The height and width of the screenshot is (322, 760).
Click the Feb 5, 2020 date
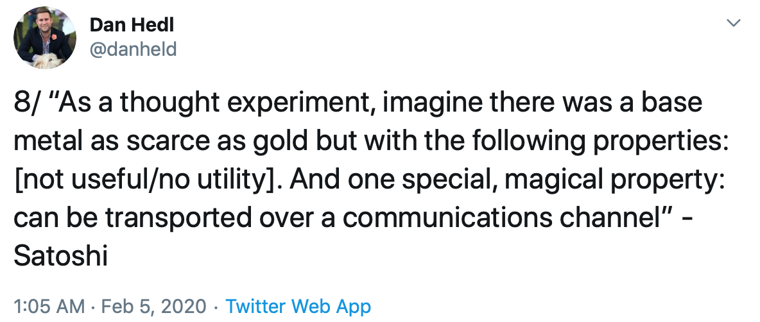coord(153,307)
